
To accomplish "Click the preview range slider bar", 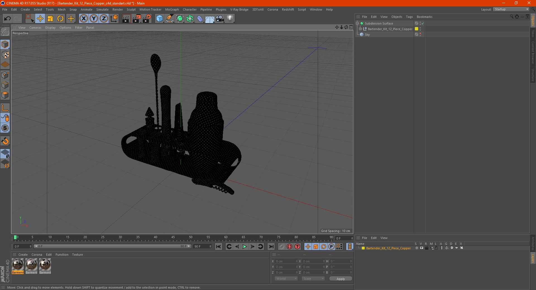I will coord(113,246).
